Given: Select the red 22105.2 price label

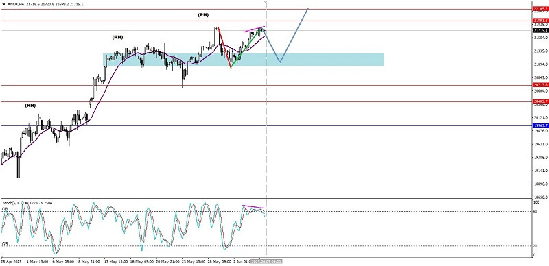Looking at the screenshot, I should tap(541, 9).
